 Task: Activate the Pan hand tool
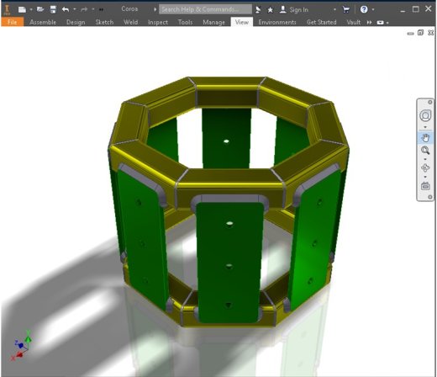click(425, 138)
